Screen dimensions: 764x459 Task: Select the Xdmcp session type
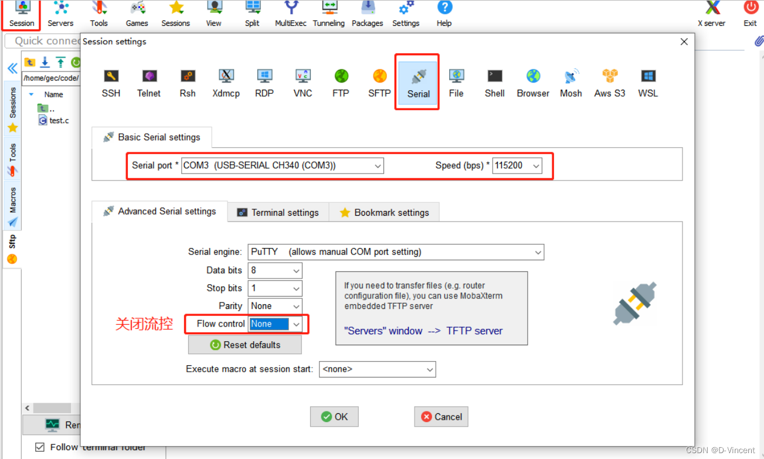point(226,83)
